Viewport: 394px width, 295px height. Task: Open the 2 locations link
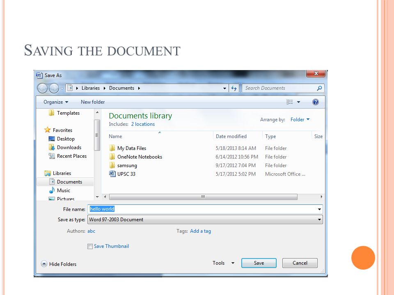[143, 124]
